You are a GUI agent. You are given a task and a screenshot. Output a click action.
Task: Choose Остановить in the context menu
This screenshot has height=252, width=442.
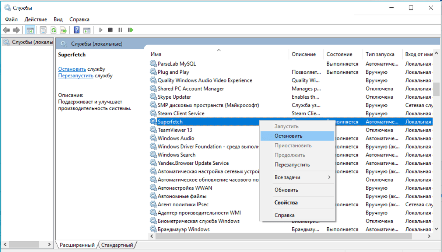[297, 136]
